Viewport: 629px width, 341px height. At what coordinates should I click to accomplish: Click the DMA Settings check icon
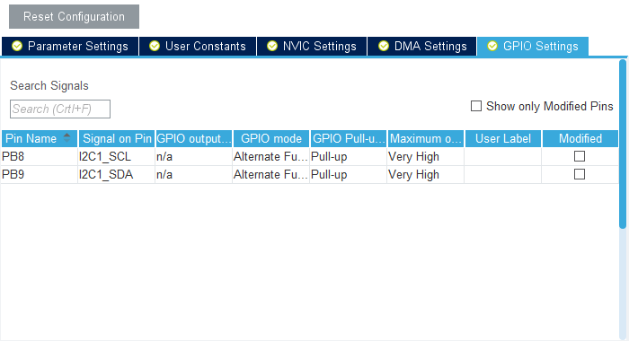(x=384, y=46)
